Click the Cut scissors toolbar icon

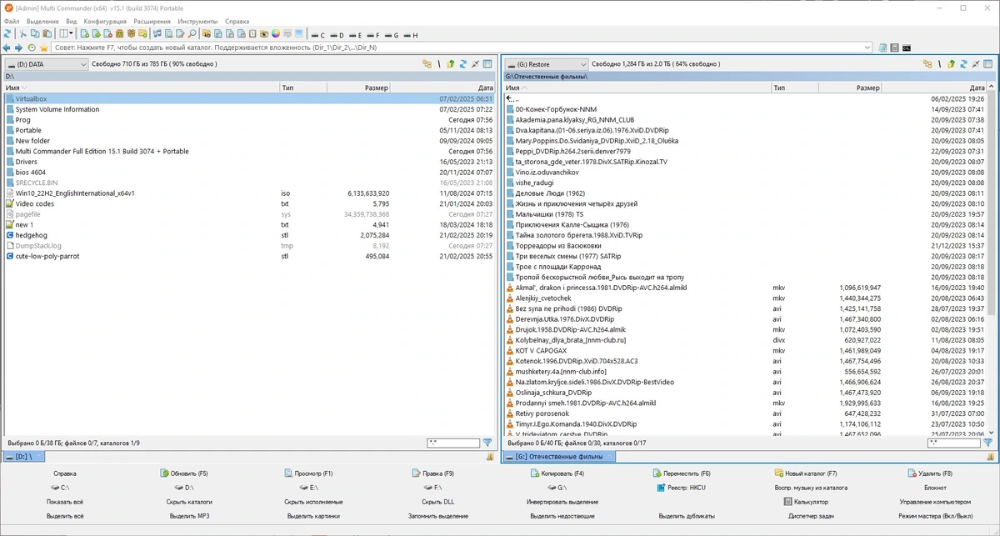pos(23,34)
